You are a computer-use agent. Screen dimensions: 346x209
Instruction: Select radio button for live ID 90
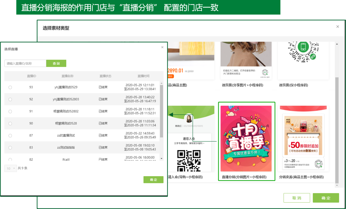(10, 124)
